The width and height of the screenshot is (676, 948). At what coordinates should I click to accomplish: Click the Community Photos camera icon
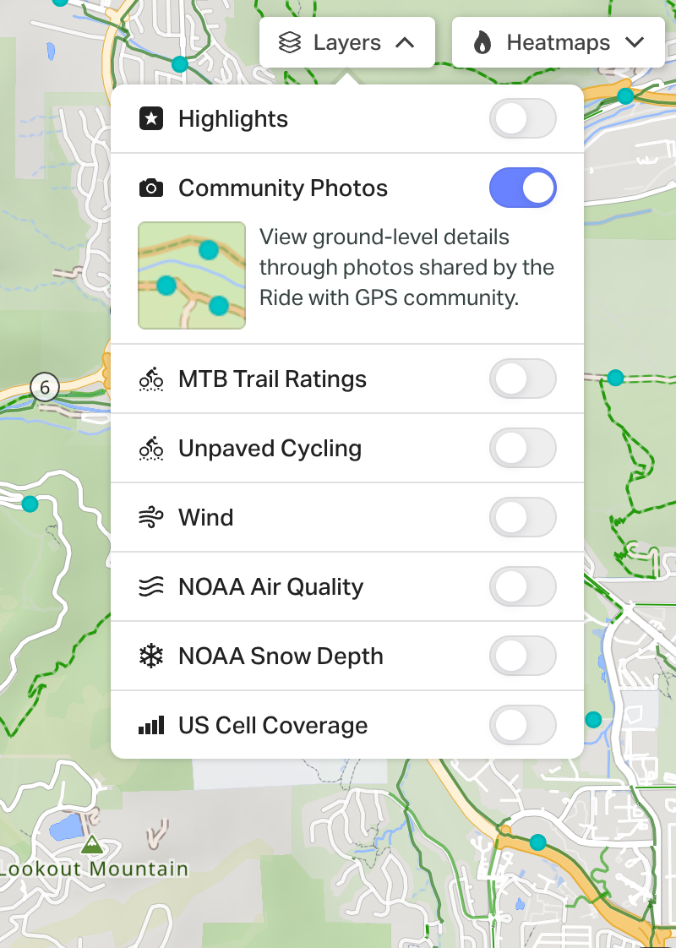pos(151,188)
